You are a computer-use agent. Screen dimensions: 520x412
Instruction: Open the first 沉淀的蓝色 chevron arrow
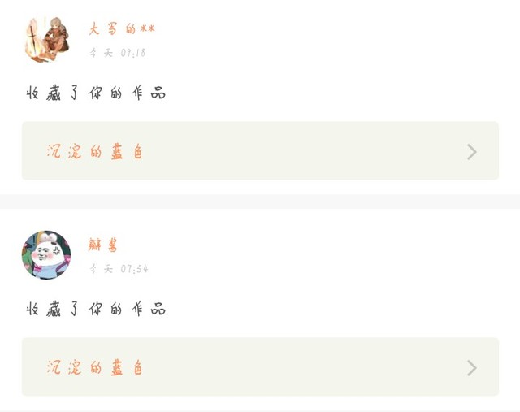[x=472, y=152]
